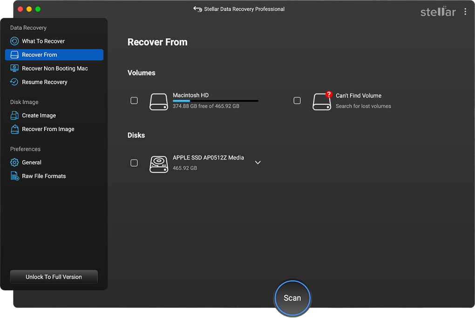Image resolution: width=475 pixels, height=318 pixels.
Task: Tick the APPLE SSD AP0512Z Media checkbox
Action: pos(134,163)
